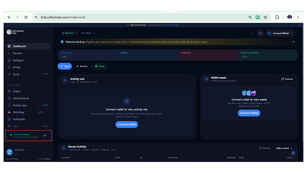Click the sidebar balance avatar icon

pos(10,152)
